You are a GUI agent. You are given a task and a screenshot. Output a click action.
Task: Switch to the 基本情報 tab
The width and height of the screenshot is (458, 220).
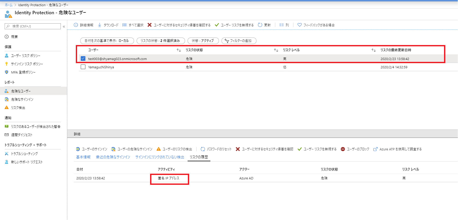point(83,157)
